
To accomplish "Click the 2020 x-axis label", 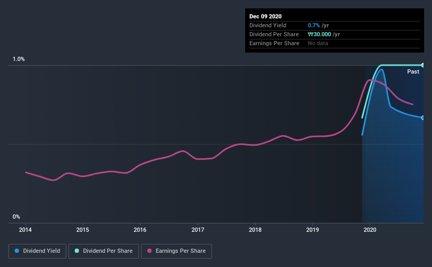I will click(370, 230).
